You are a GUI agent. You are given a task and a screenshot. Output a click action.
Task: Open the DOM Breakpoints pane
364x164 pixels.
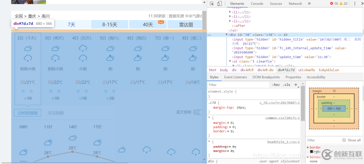pyautogui.click(x=266, y=77)
